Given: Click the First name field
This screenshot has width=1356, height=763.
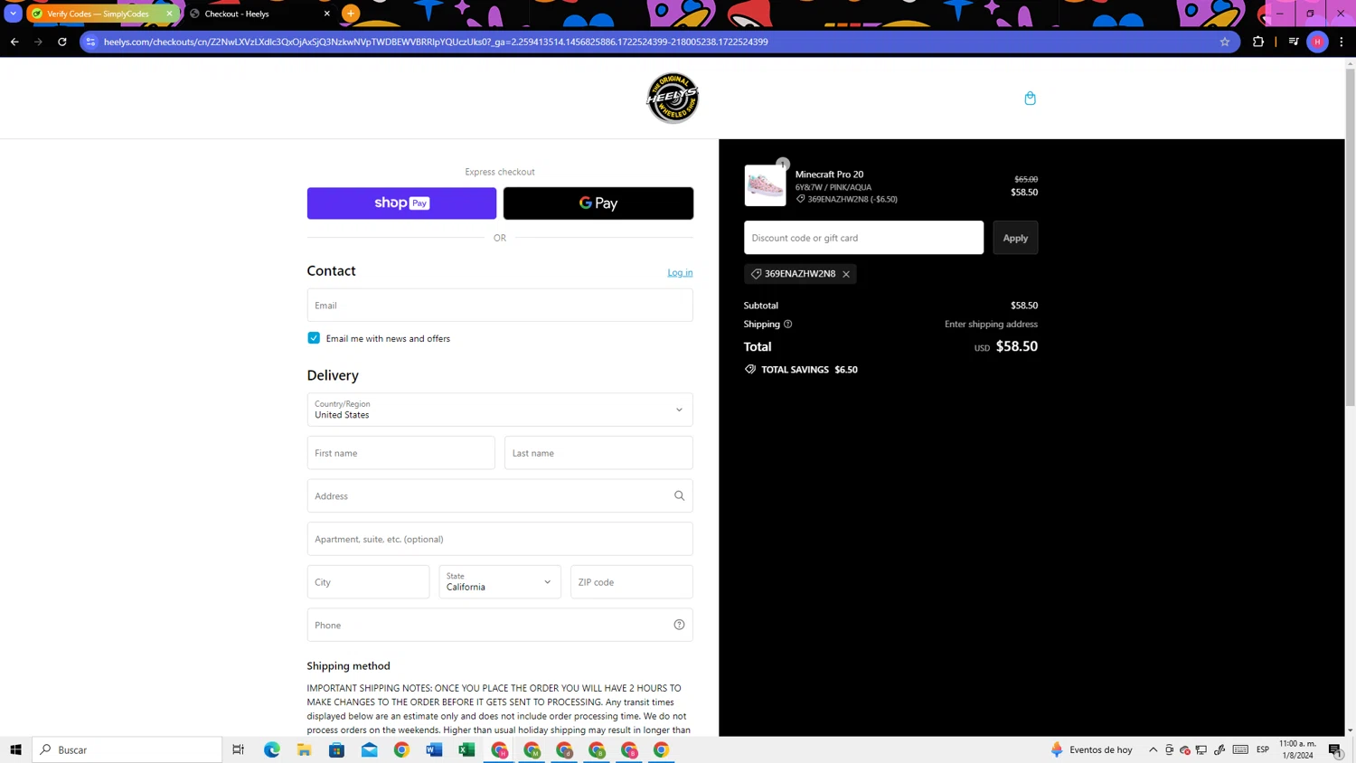Looking at the screenshot, I should coord(401,453).
